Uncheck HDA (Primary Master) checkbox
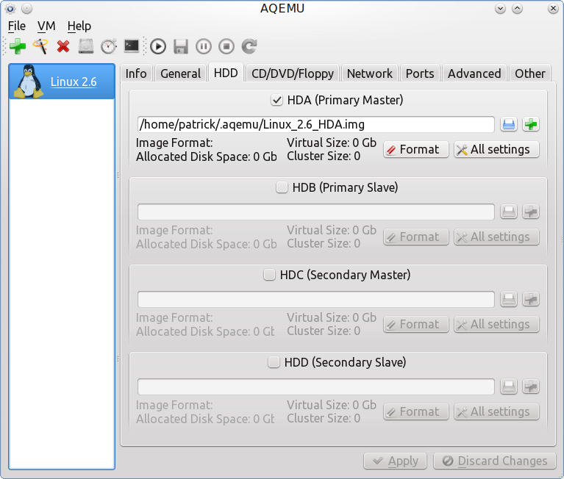 pyautogui.click(x=276, y=100)
